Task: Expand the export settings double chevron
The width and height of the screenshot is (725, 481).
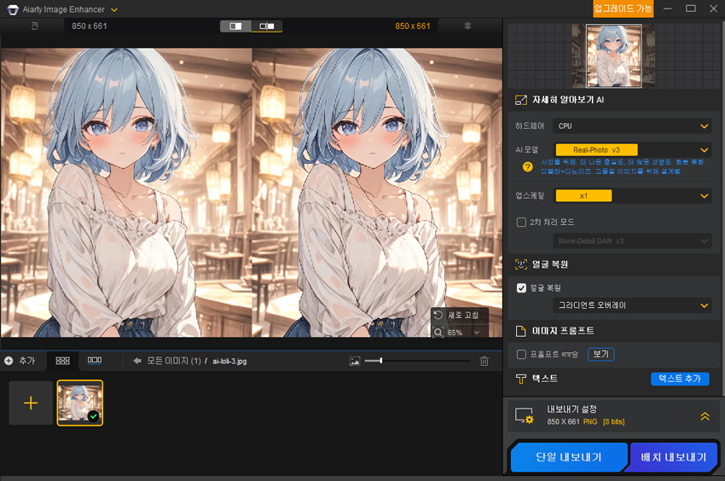Action: pyautogui.click(x=705, y=416)
